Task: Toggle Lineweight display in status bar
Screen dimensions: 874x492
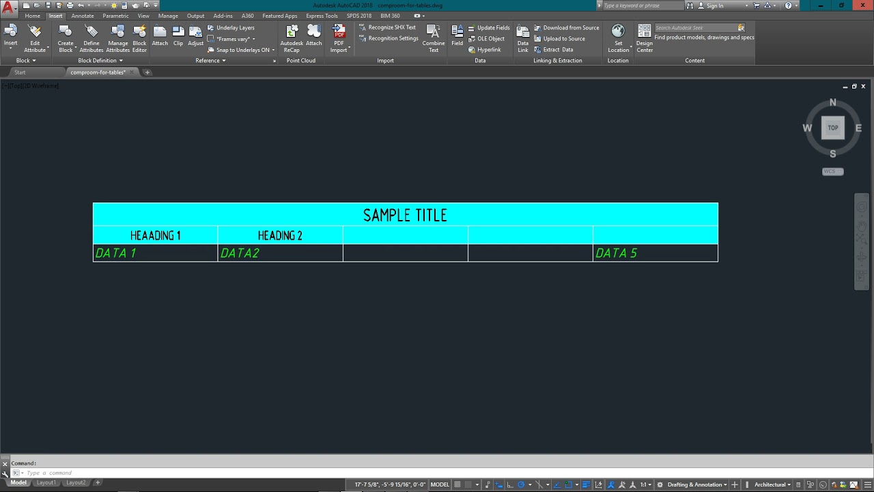Action: point(586,484)
